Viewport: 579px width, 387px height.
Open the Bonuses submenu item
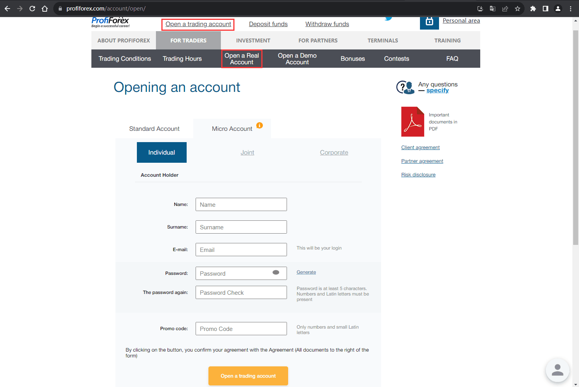[353, 59]
